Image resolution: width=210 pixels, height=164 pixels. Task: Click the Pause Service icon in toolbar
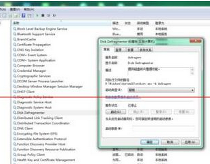click(48, 16)
